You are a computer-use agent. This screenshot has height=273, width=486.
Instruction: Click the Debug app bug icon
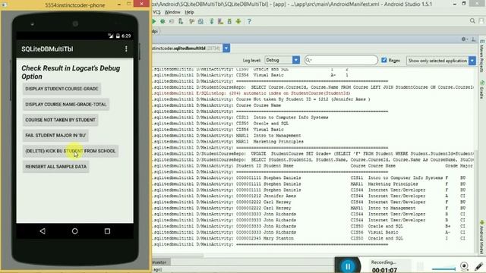pyautogui.click(x=163, y=21)
